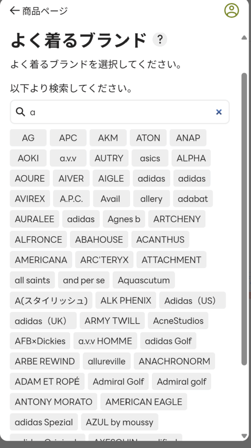Pick the AZUL by moussy brand
Screen dimensions: 251x448
pyautogui.click(x=120, y=422)
